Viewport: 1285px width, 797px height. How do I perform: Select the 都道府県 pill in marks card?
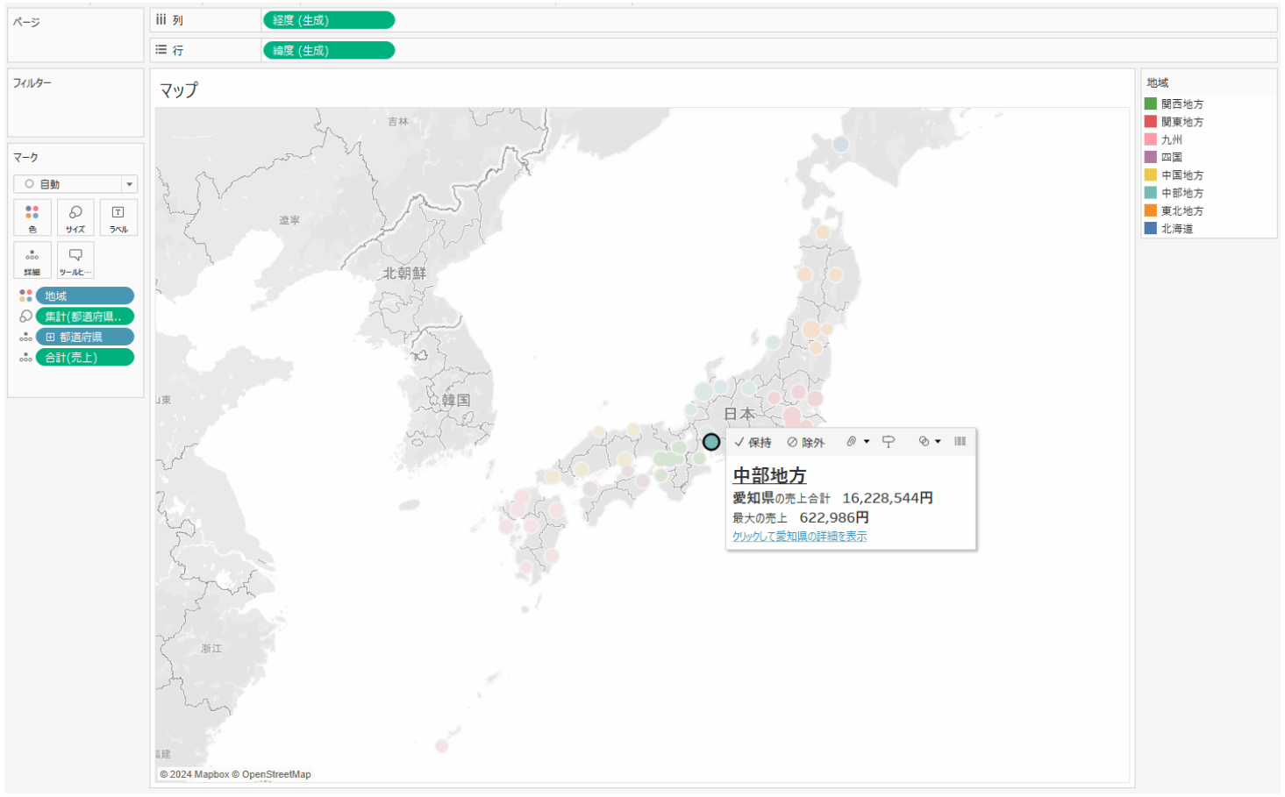point(85,337)
